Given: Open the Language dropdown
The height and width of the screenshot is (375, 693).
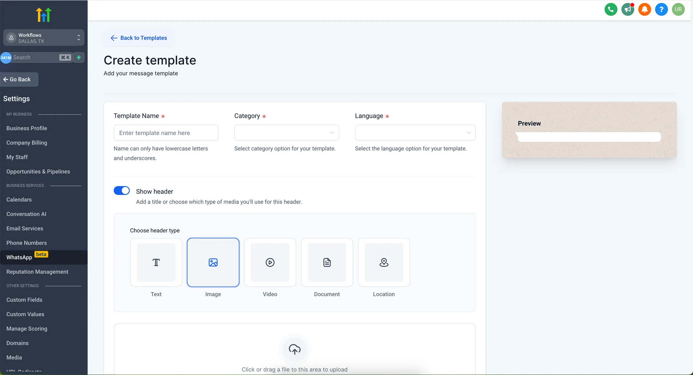Looking at the screenshot, I should (415, 133).
